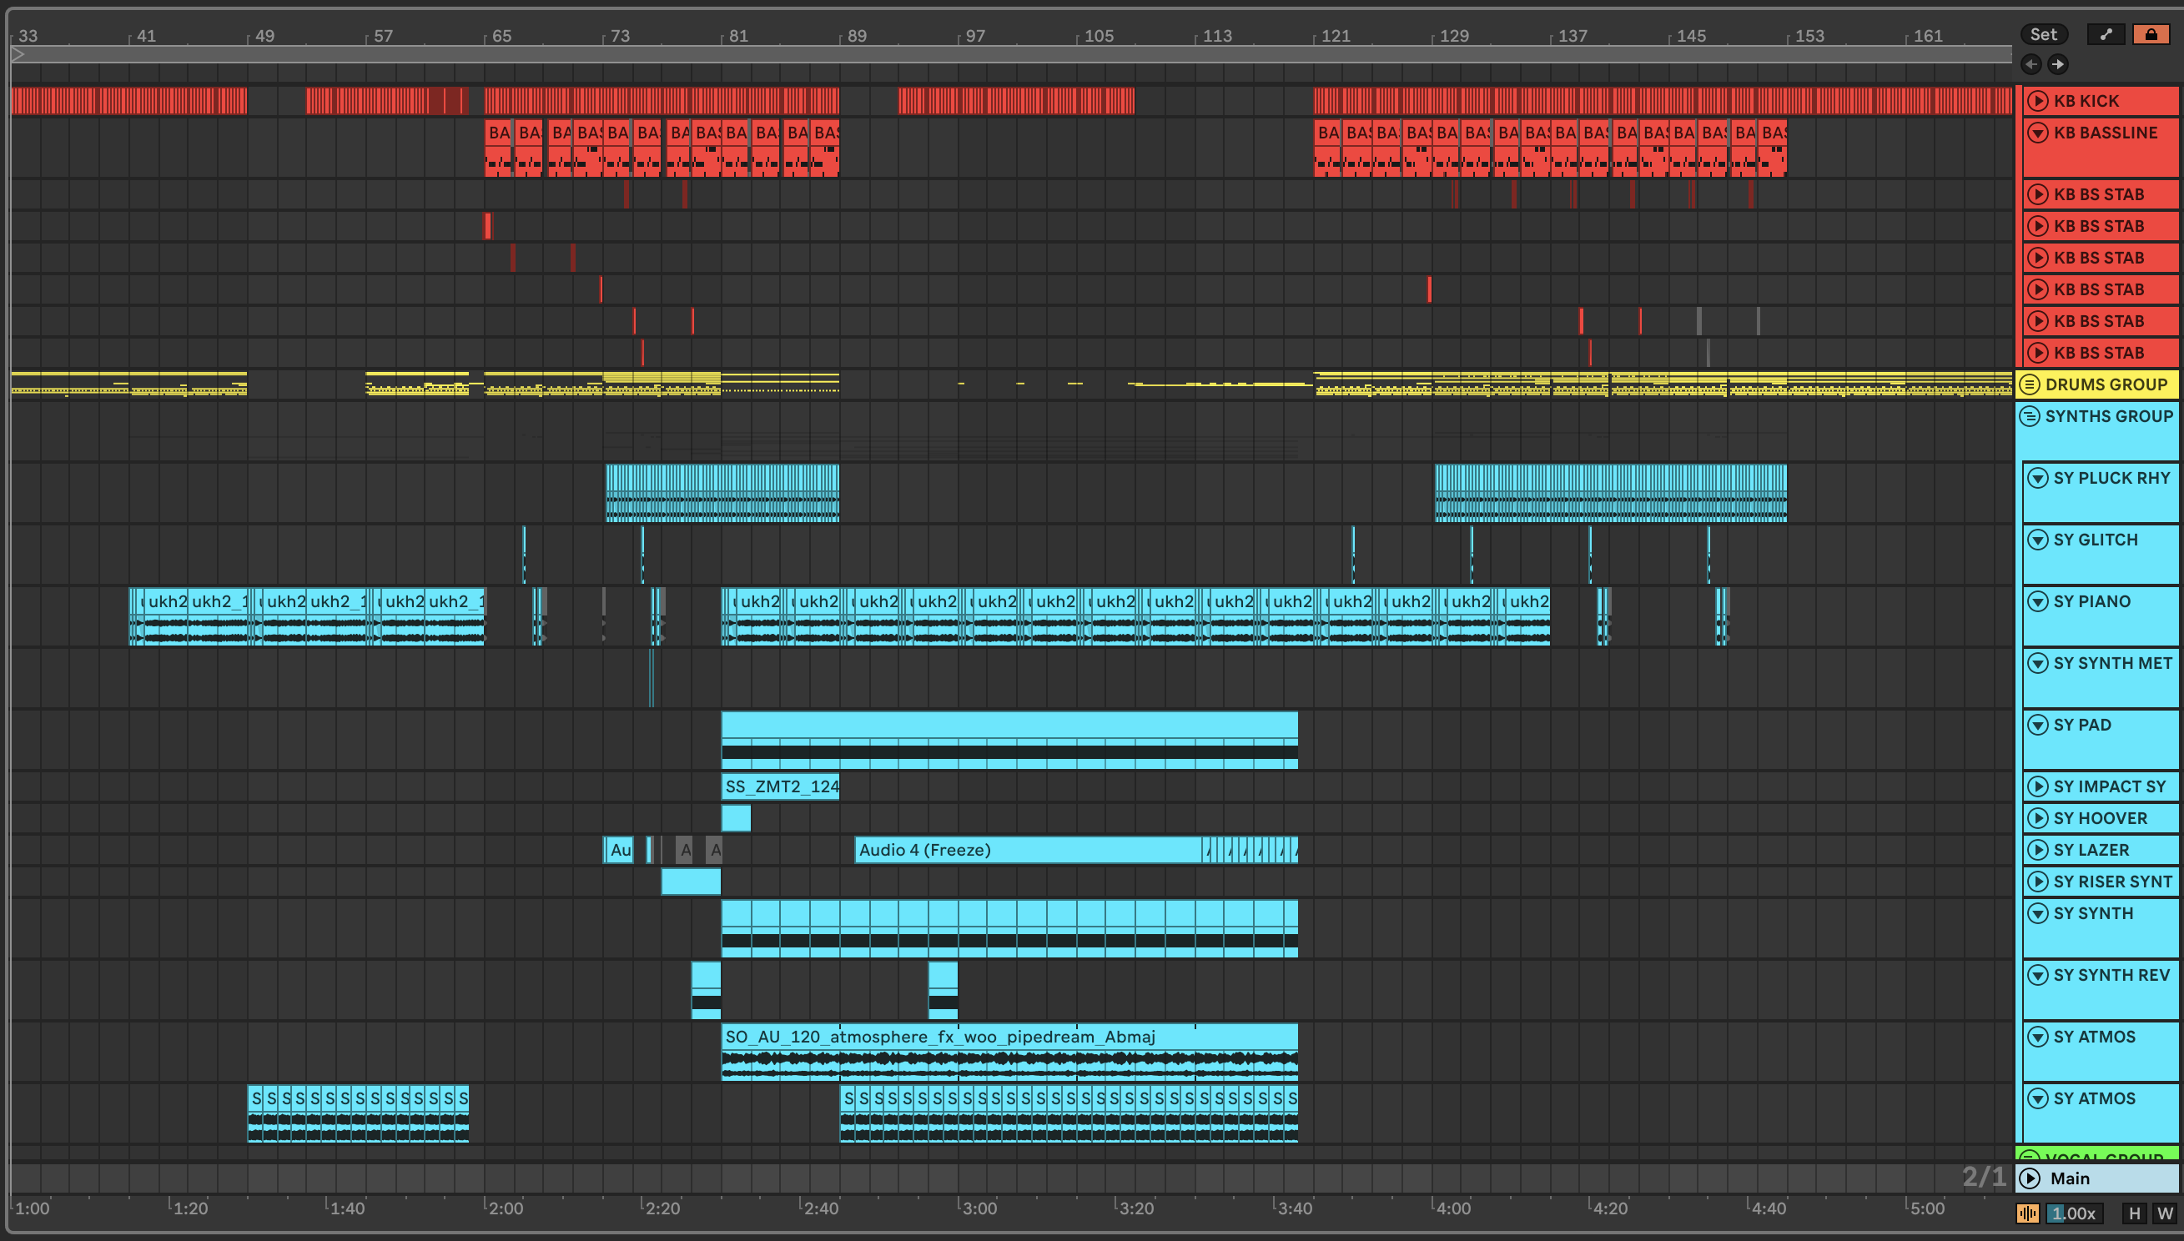Select the SS_ZMT2_124 clip
2184x1241 pixels.
click(x=780, y=786)
